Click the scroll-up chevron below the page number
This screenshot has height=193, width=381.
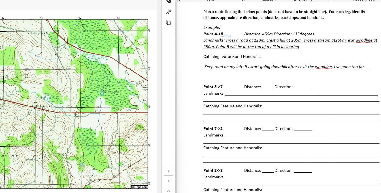[x=169, y=191]
